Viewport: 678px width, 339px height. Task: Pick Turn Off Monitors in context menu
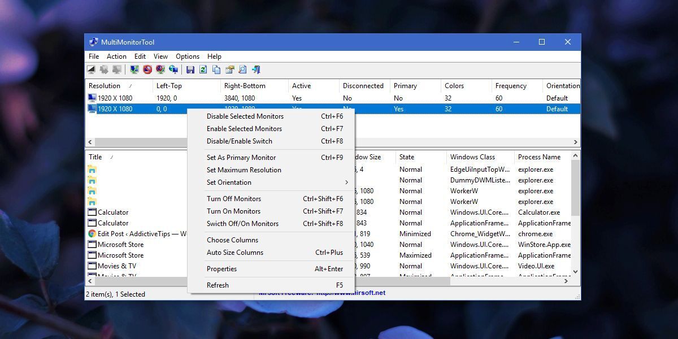click(234, 199)
